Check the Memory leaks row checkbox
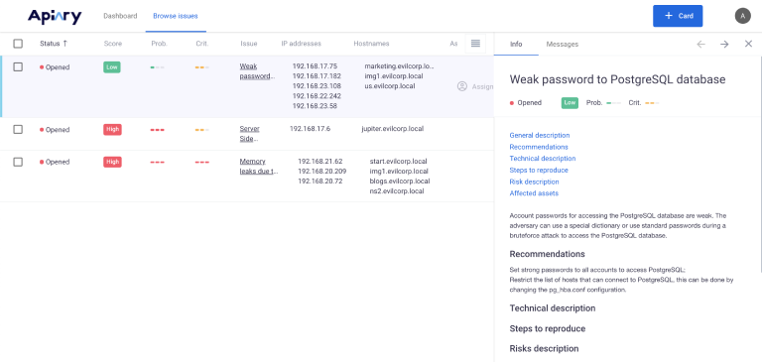Viewport: 762px width, 363px height. click(x=18, y=162)
